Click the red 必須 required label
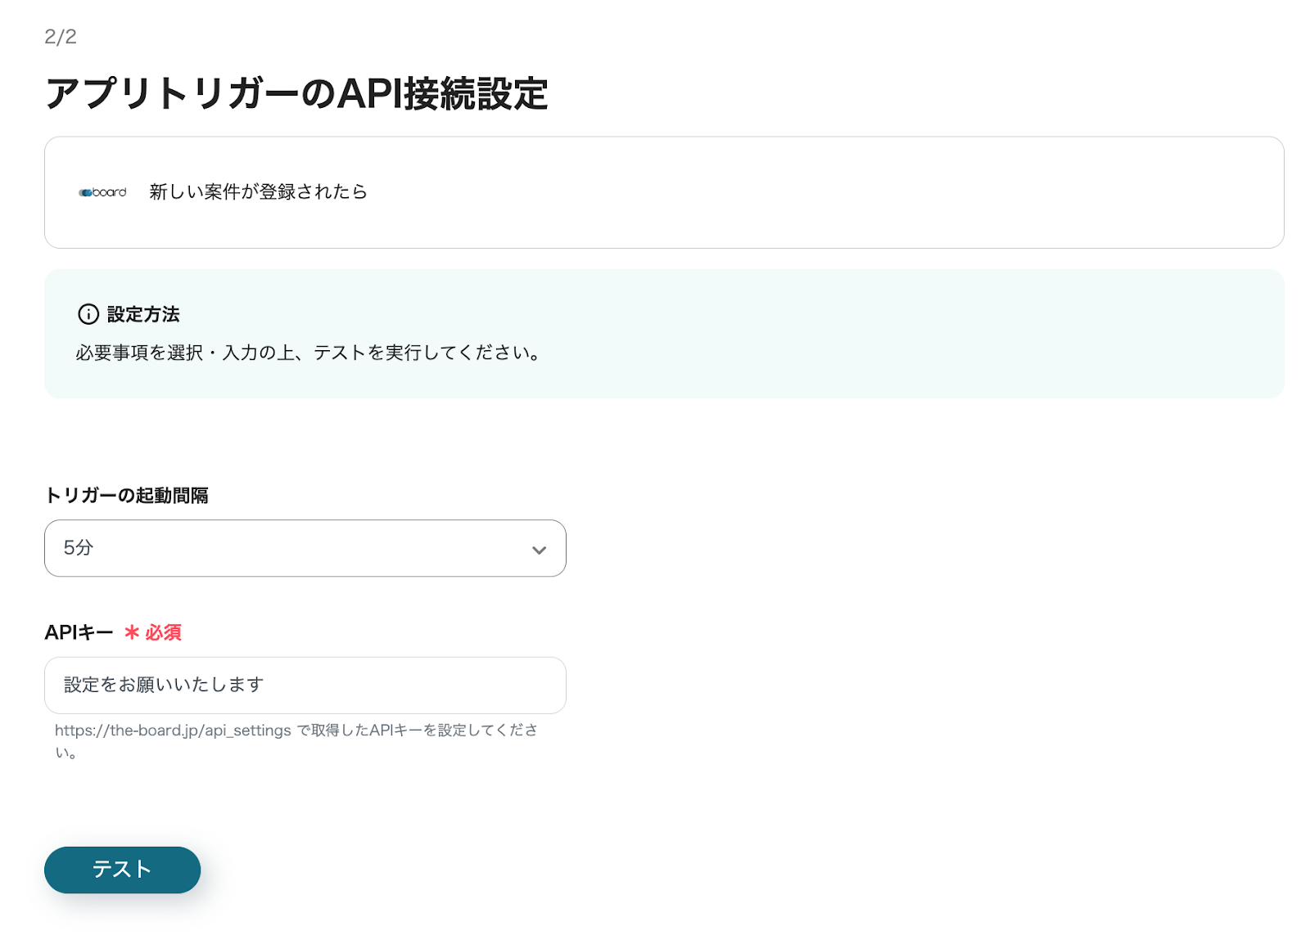The image size is (1310, 935). pos(164,632)
